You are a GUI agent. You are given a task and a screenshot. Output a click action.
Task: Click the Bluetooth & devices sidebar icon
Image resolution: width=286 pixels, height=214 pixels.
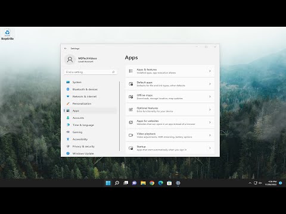tap(68, 89)
